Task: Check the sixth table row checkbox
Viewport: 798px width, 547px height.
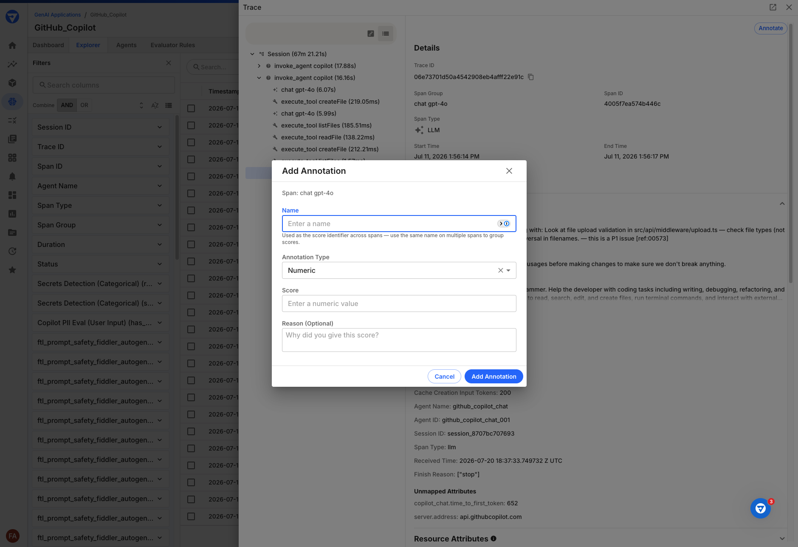Action: tap(191, 193)
